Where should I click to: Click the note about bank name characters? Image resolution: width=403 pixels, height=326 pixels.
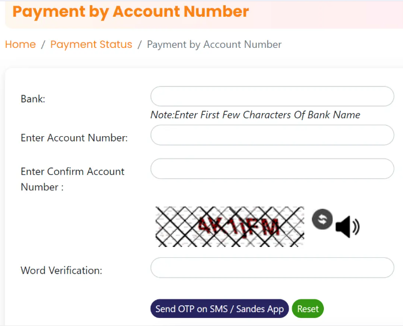coord(255,115)
